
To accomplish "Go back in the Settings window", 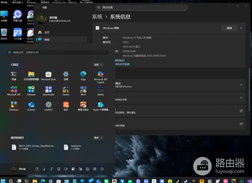I will pyautogui.click(x=38, y=8).
